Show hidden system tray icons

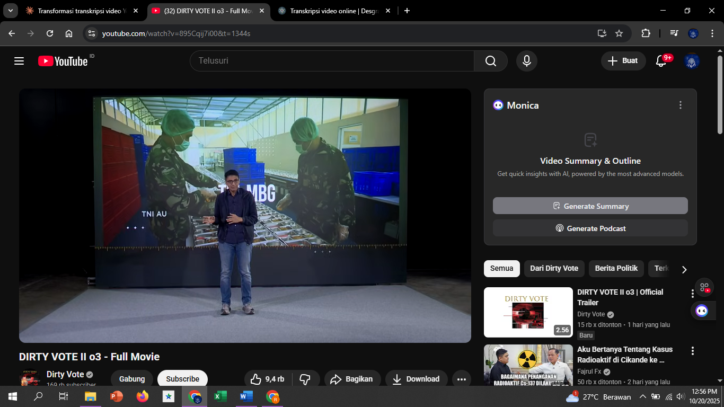click(x=643, y=397)
